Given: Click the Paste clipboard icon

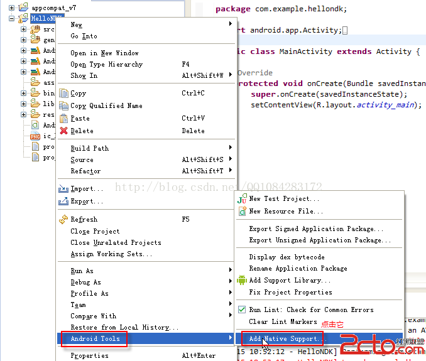Looking at the screenshot, I should [63, 118].
